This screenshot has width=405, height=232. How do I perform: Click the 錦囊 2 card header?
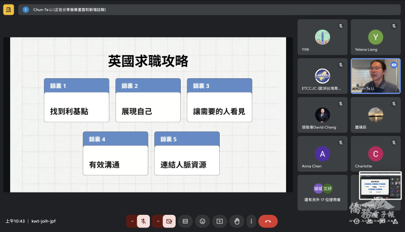pos(148,86)
